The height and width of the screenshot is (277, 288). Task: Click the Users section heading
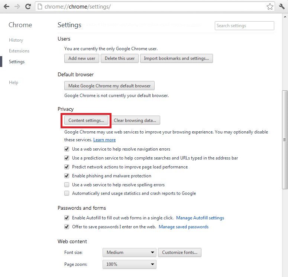64,39
